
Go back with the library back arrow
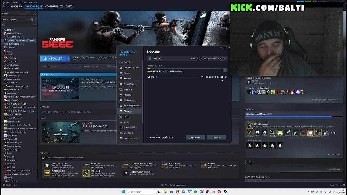(x=3, y=6)
